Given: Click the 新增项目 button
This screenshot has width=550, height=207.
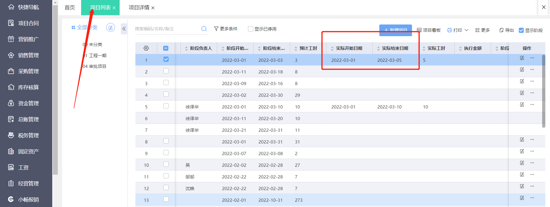Looking at the screenshot, I should (x=395, y=30).
